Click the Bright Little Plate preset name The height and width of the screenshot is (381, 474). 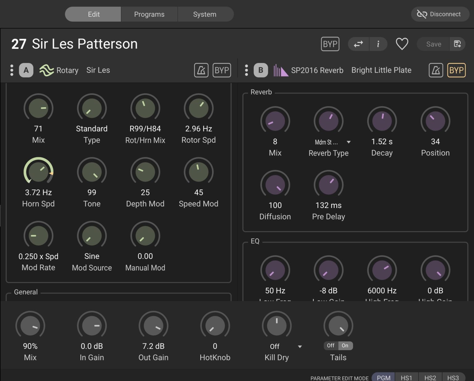coord(381,70)
